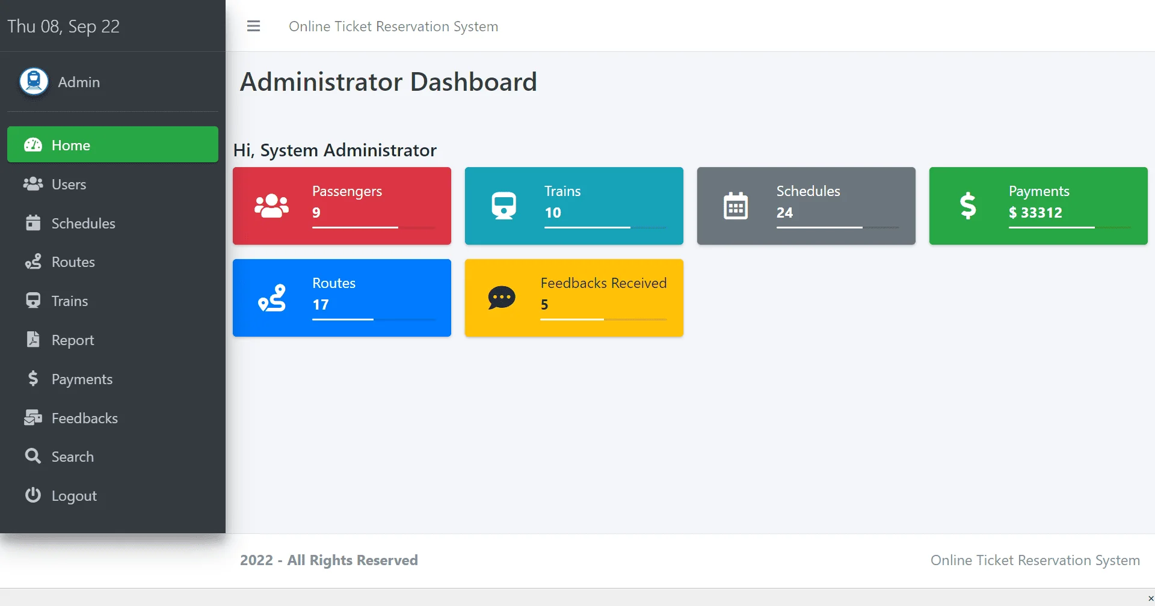Click the magnifier icon beside Search
Viewport: 1155px width, 606px height.
33,456
